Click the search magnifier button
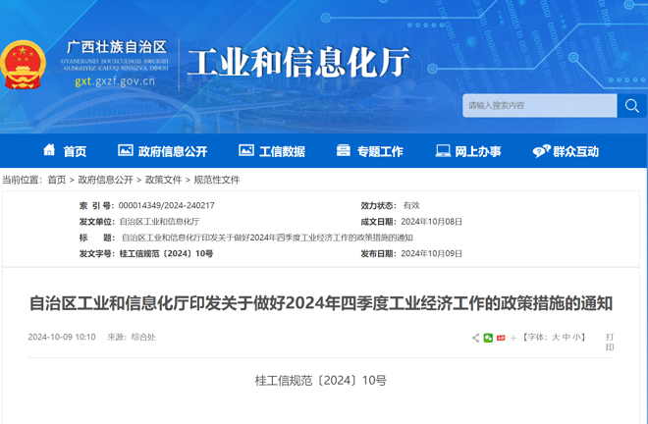648x424 pixels. click(x=632, y=106)
